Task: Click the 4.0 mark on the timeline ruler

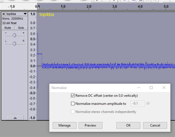Action: pos(140,7)
